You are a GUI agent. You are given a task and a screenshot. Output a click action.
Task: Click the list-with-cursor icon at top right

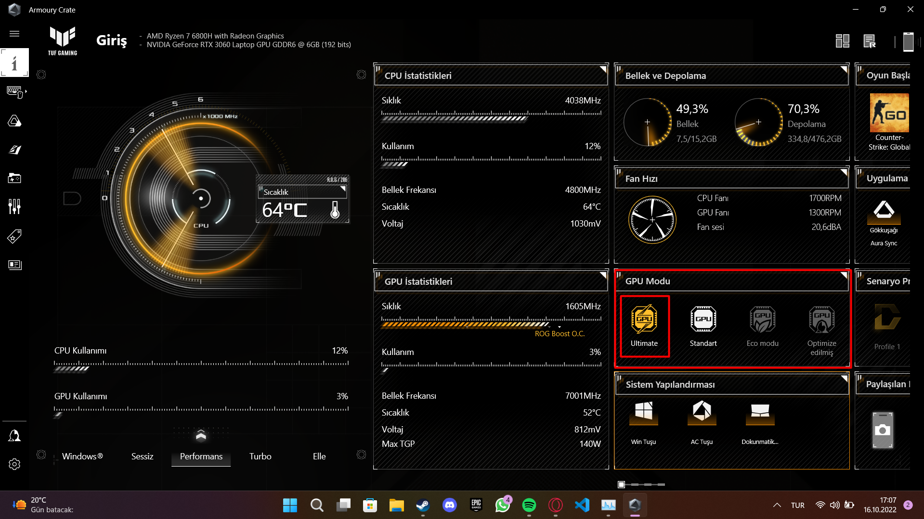(870, 41)
